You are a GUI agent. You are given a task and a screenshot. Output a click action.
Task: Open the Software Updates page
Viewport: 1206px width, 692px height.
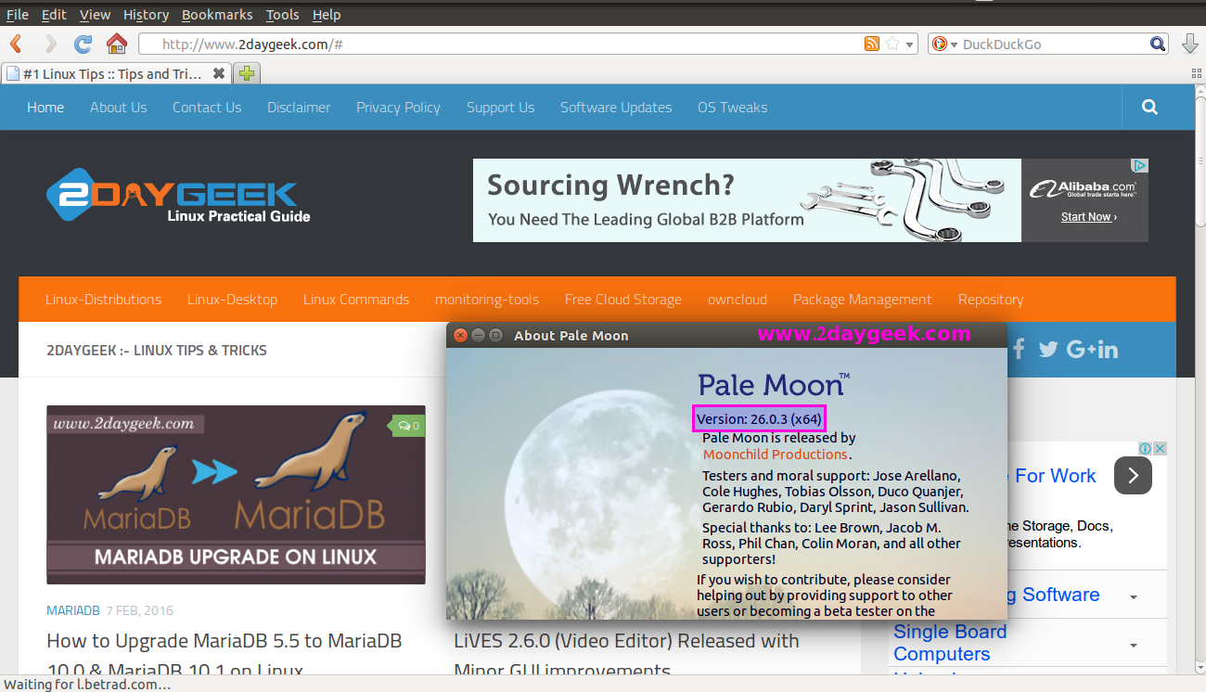pyautogui.click(x=616, y=108)
